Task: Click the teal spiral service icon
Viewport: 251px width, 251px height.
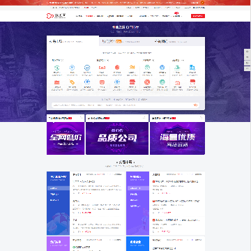Action: pos(147,68)
